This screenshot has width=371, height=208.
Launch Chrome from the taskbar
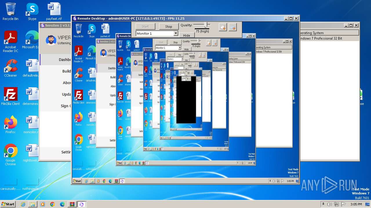(x=52, y=204)
